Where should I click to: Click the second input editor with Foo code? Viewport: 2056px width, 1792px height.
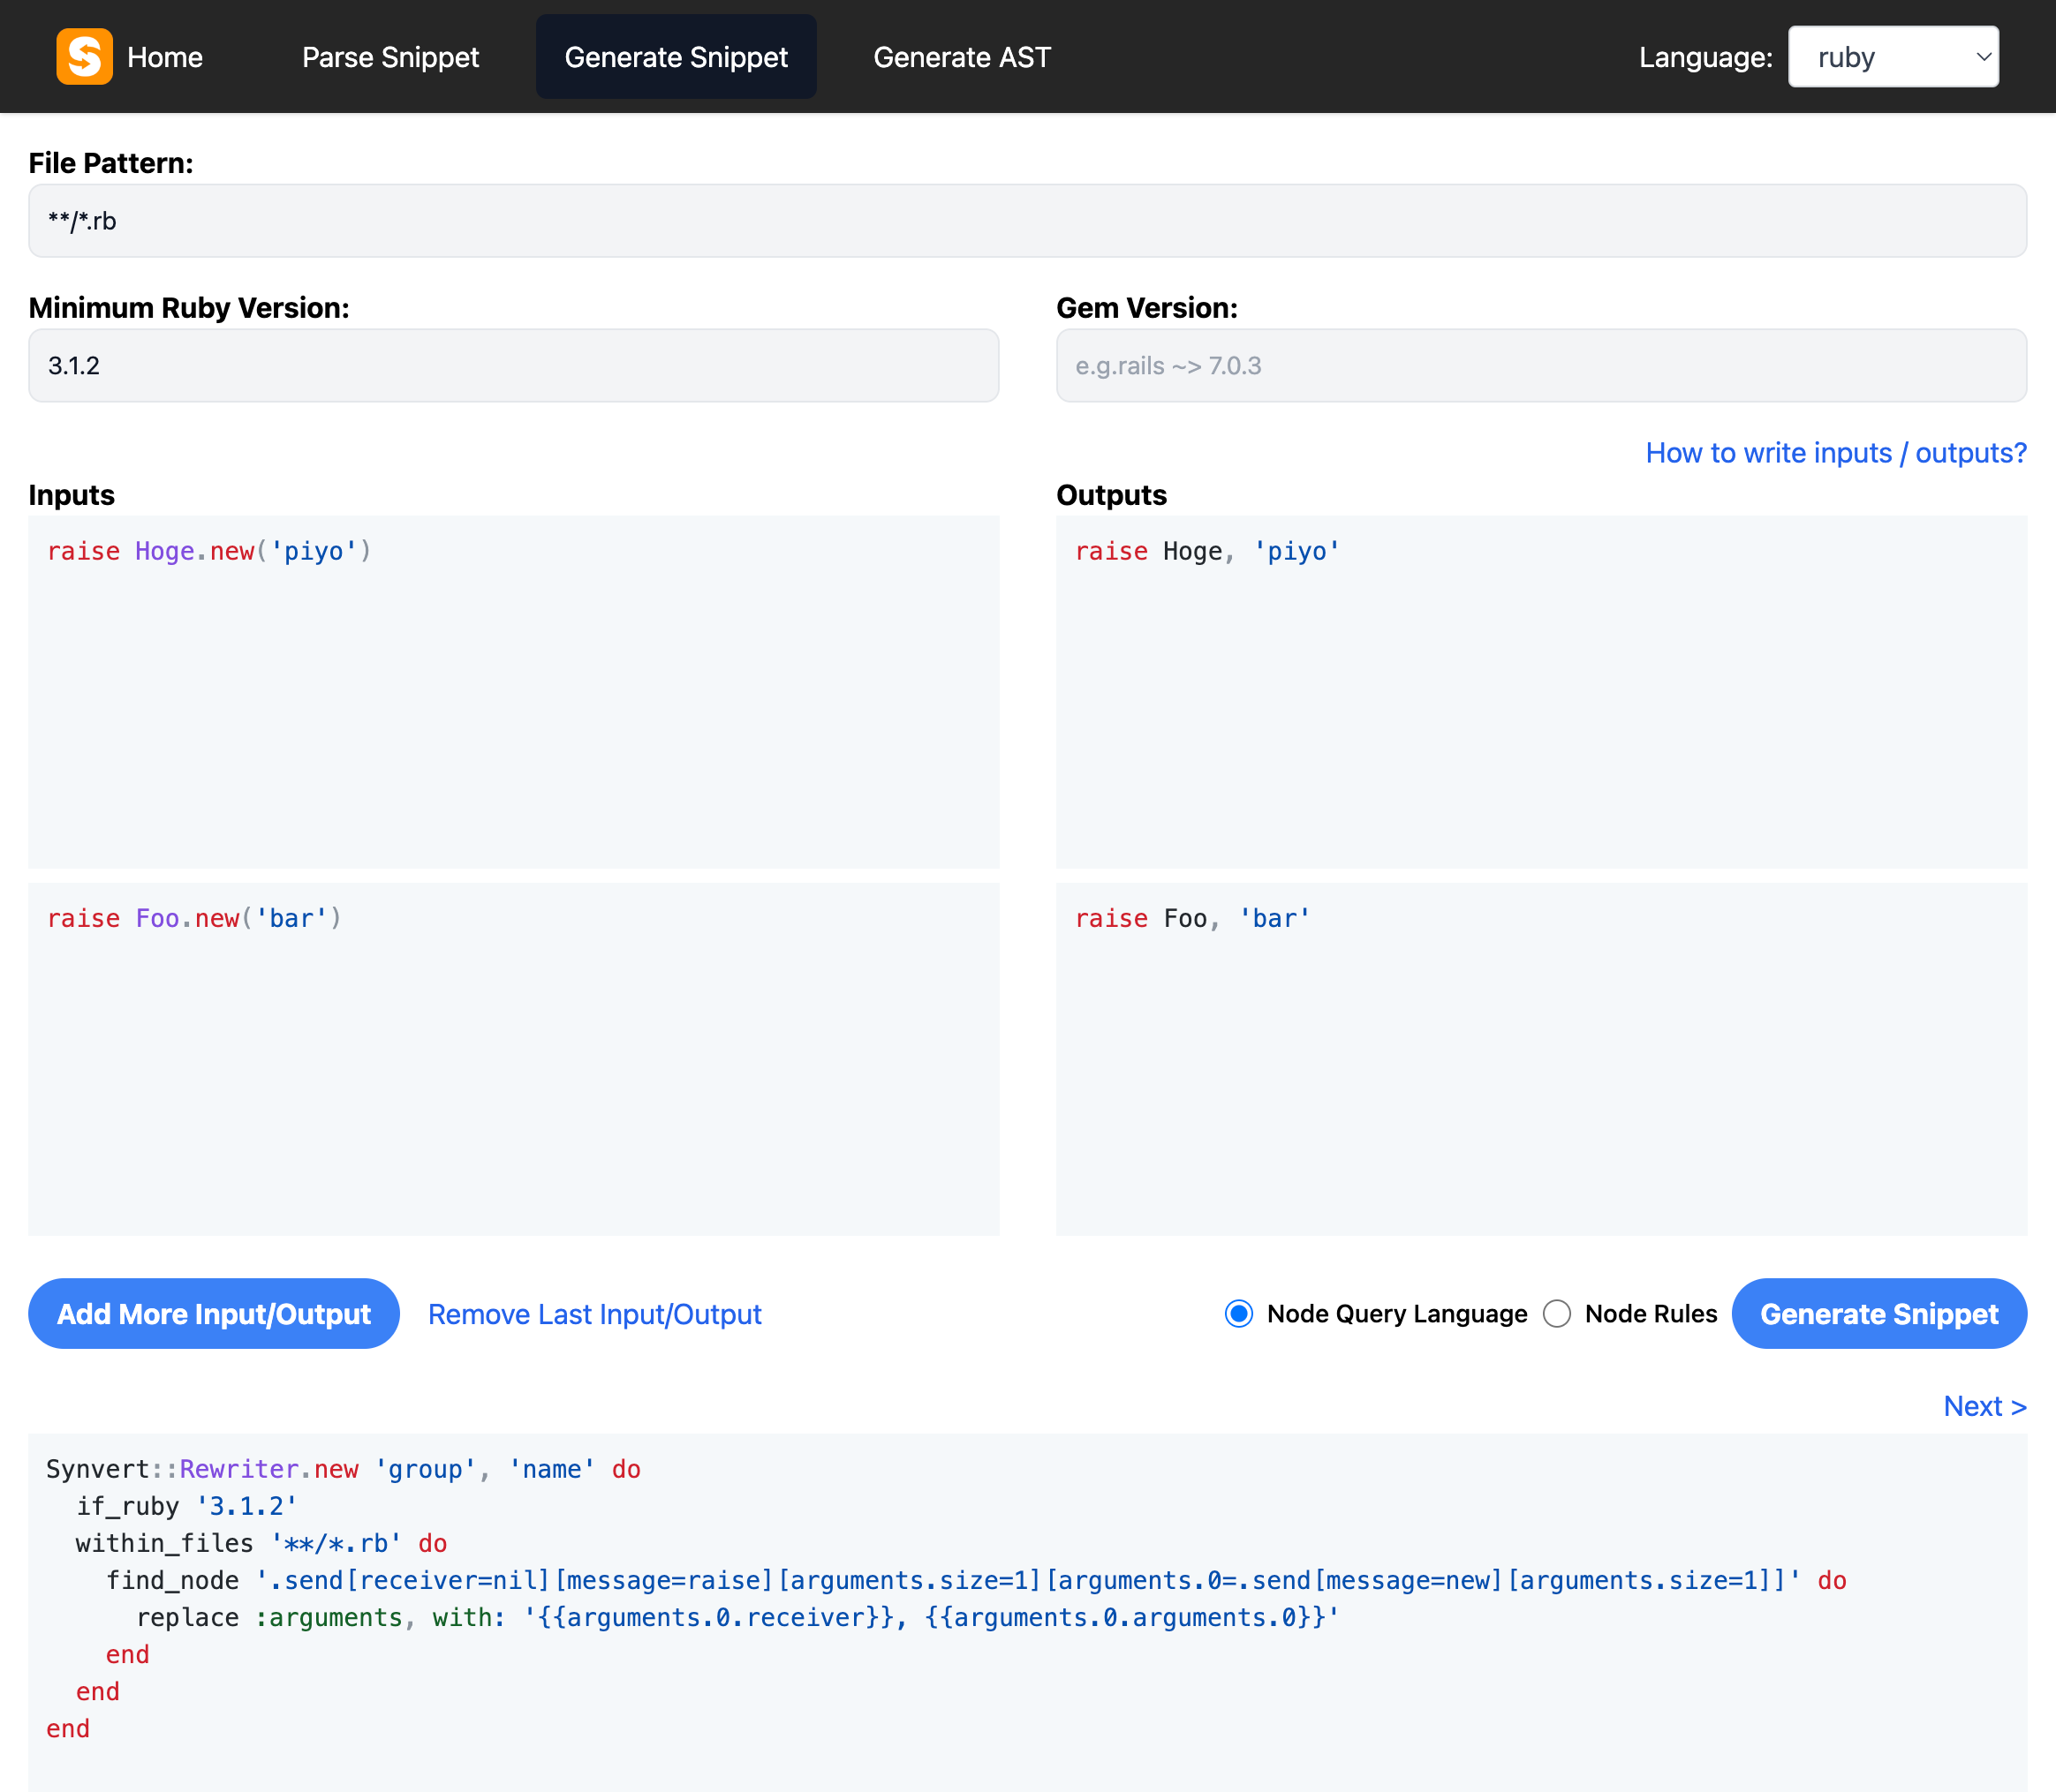(x=512, y=1058)
